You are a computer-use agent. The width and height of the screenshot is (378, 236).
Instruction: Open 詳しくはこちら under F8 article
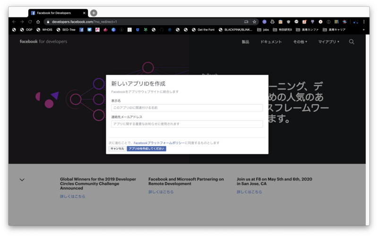point(249,192)
